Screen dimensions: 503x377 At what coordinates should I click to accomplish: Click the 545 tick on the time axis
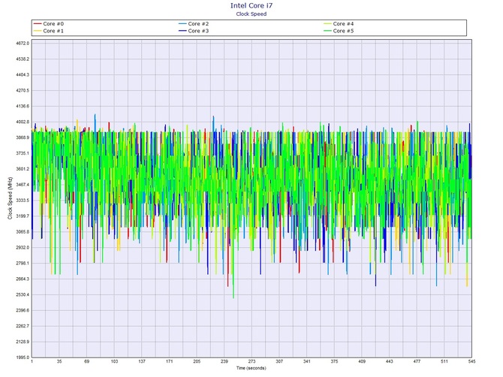click(470, 362)
